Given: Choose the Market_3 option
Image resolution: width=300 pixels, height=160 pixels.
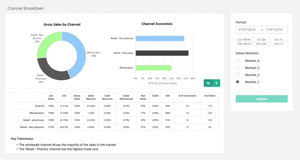Looking at the screenshot, I should pos(238,68).
